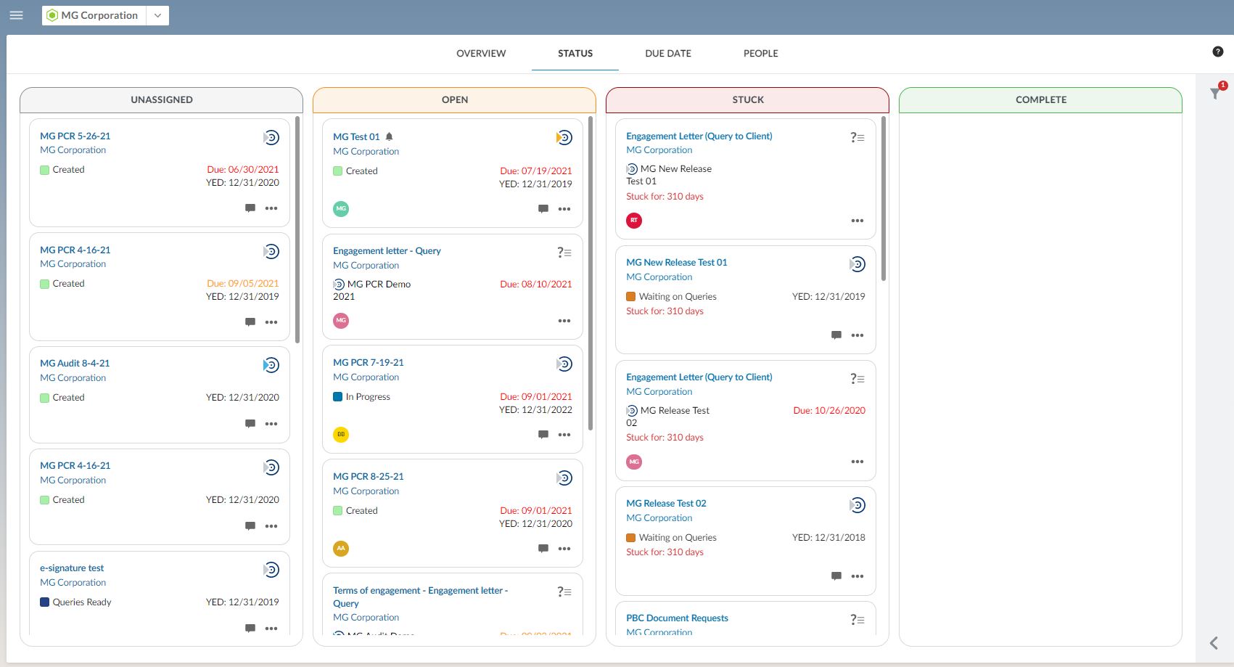Viewport: 1234px width, 667px height.
Task: Expand MG Corporation entity dropdown arrow
Action: [x=157, y=15]
